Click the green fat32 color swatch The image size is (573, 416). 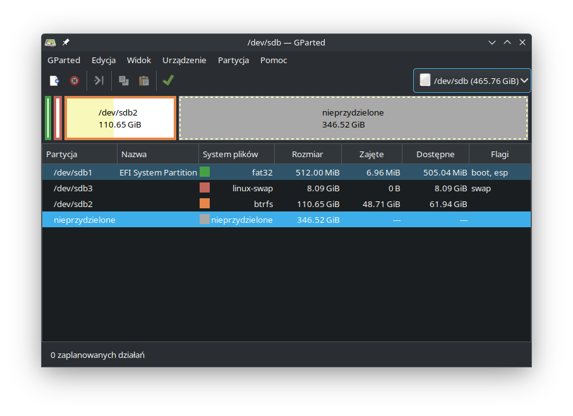205,172
